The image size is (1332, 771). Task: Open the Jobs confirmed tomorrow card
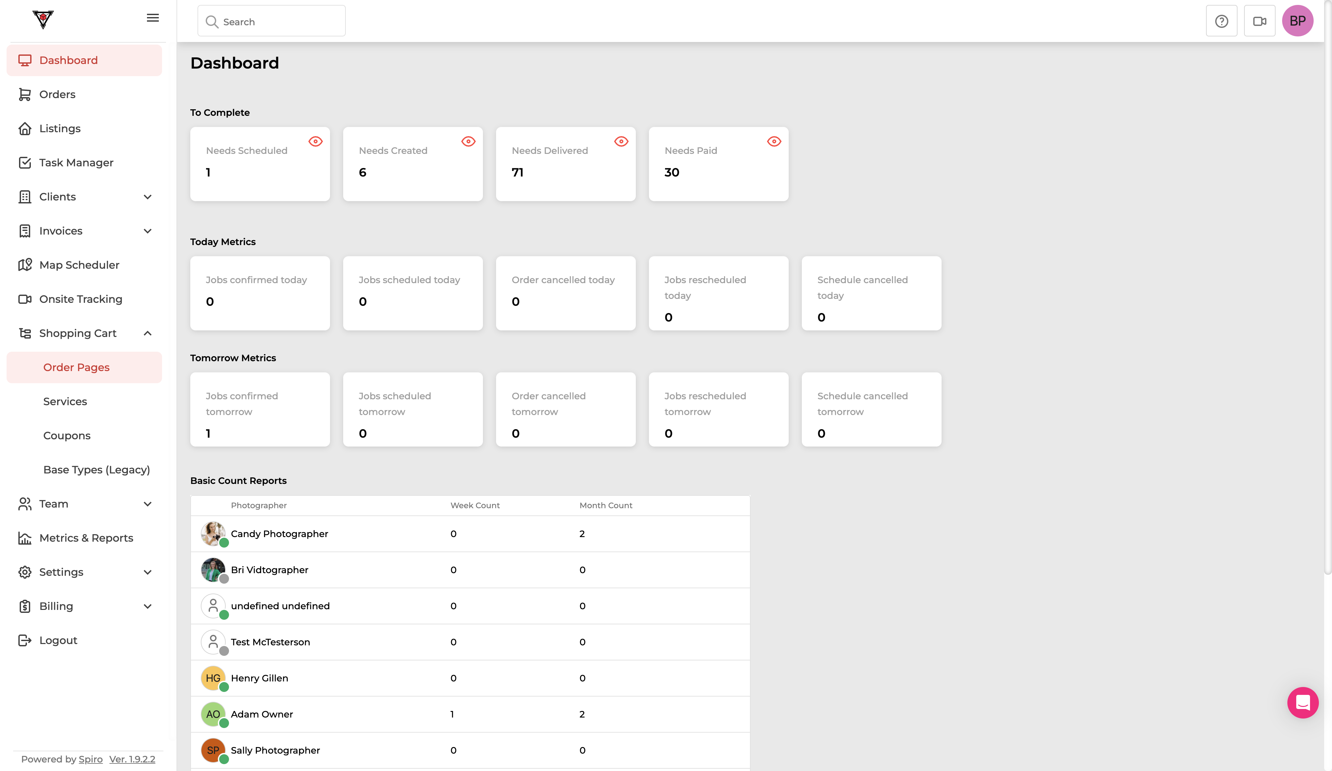coord(260,409)
